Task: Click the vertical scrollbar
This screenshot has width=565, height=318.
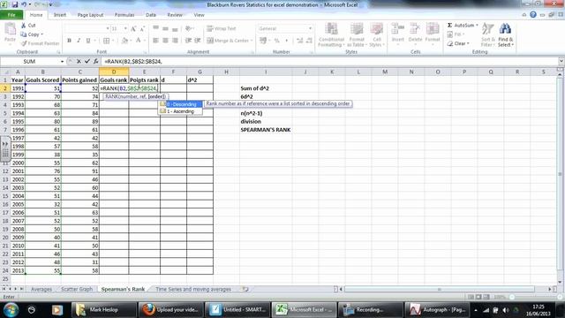Action: (x=560, y=173)
